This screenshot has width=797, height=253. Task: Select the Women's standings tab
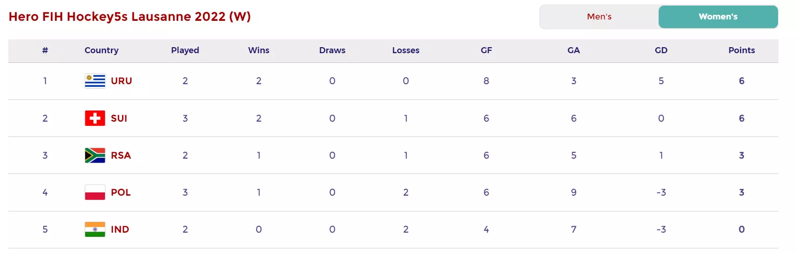click(718, 17)
